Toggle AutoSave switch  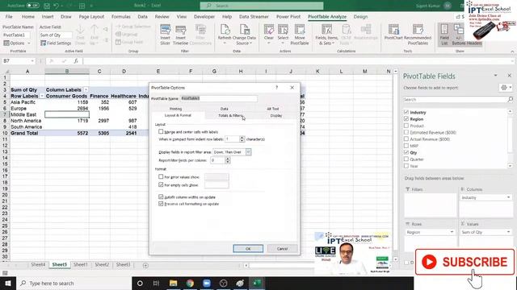[x=32, y=6]
